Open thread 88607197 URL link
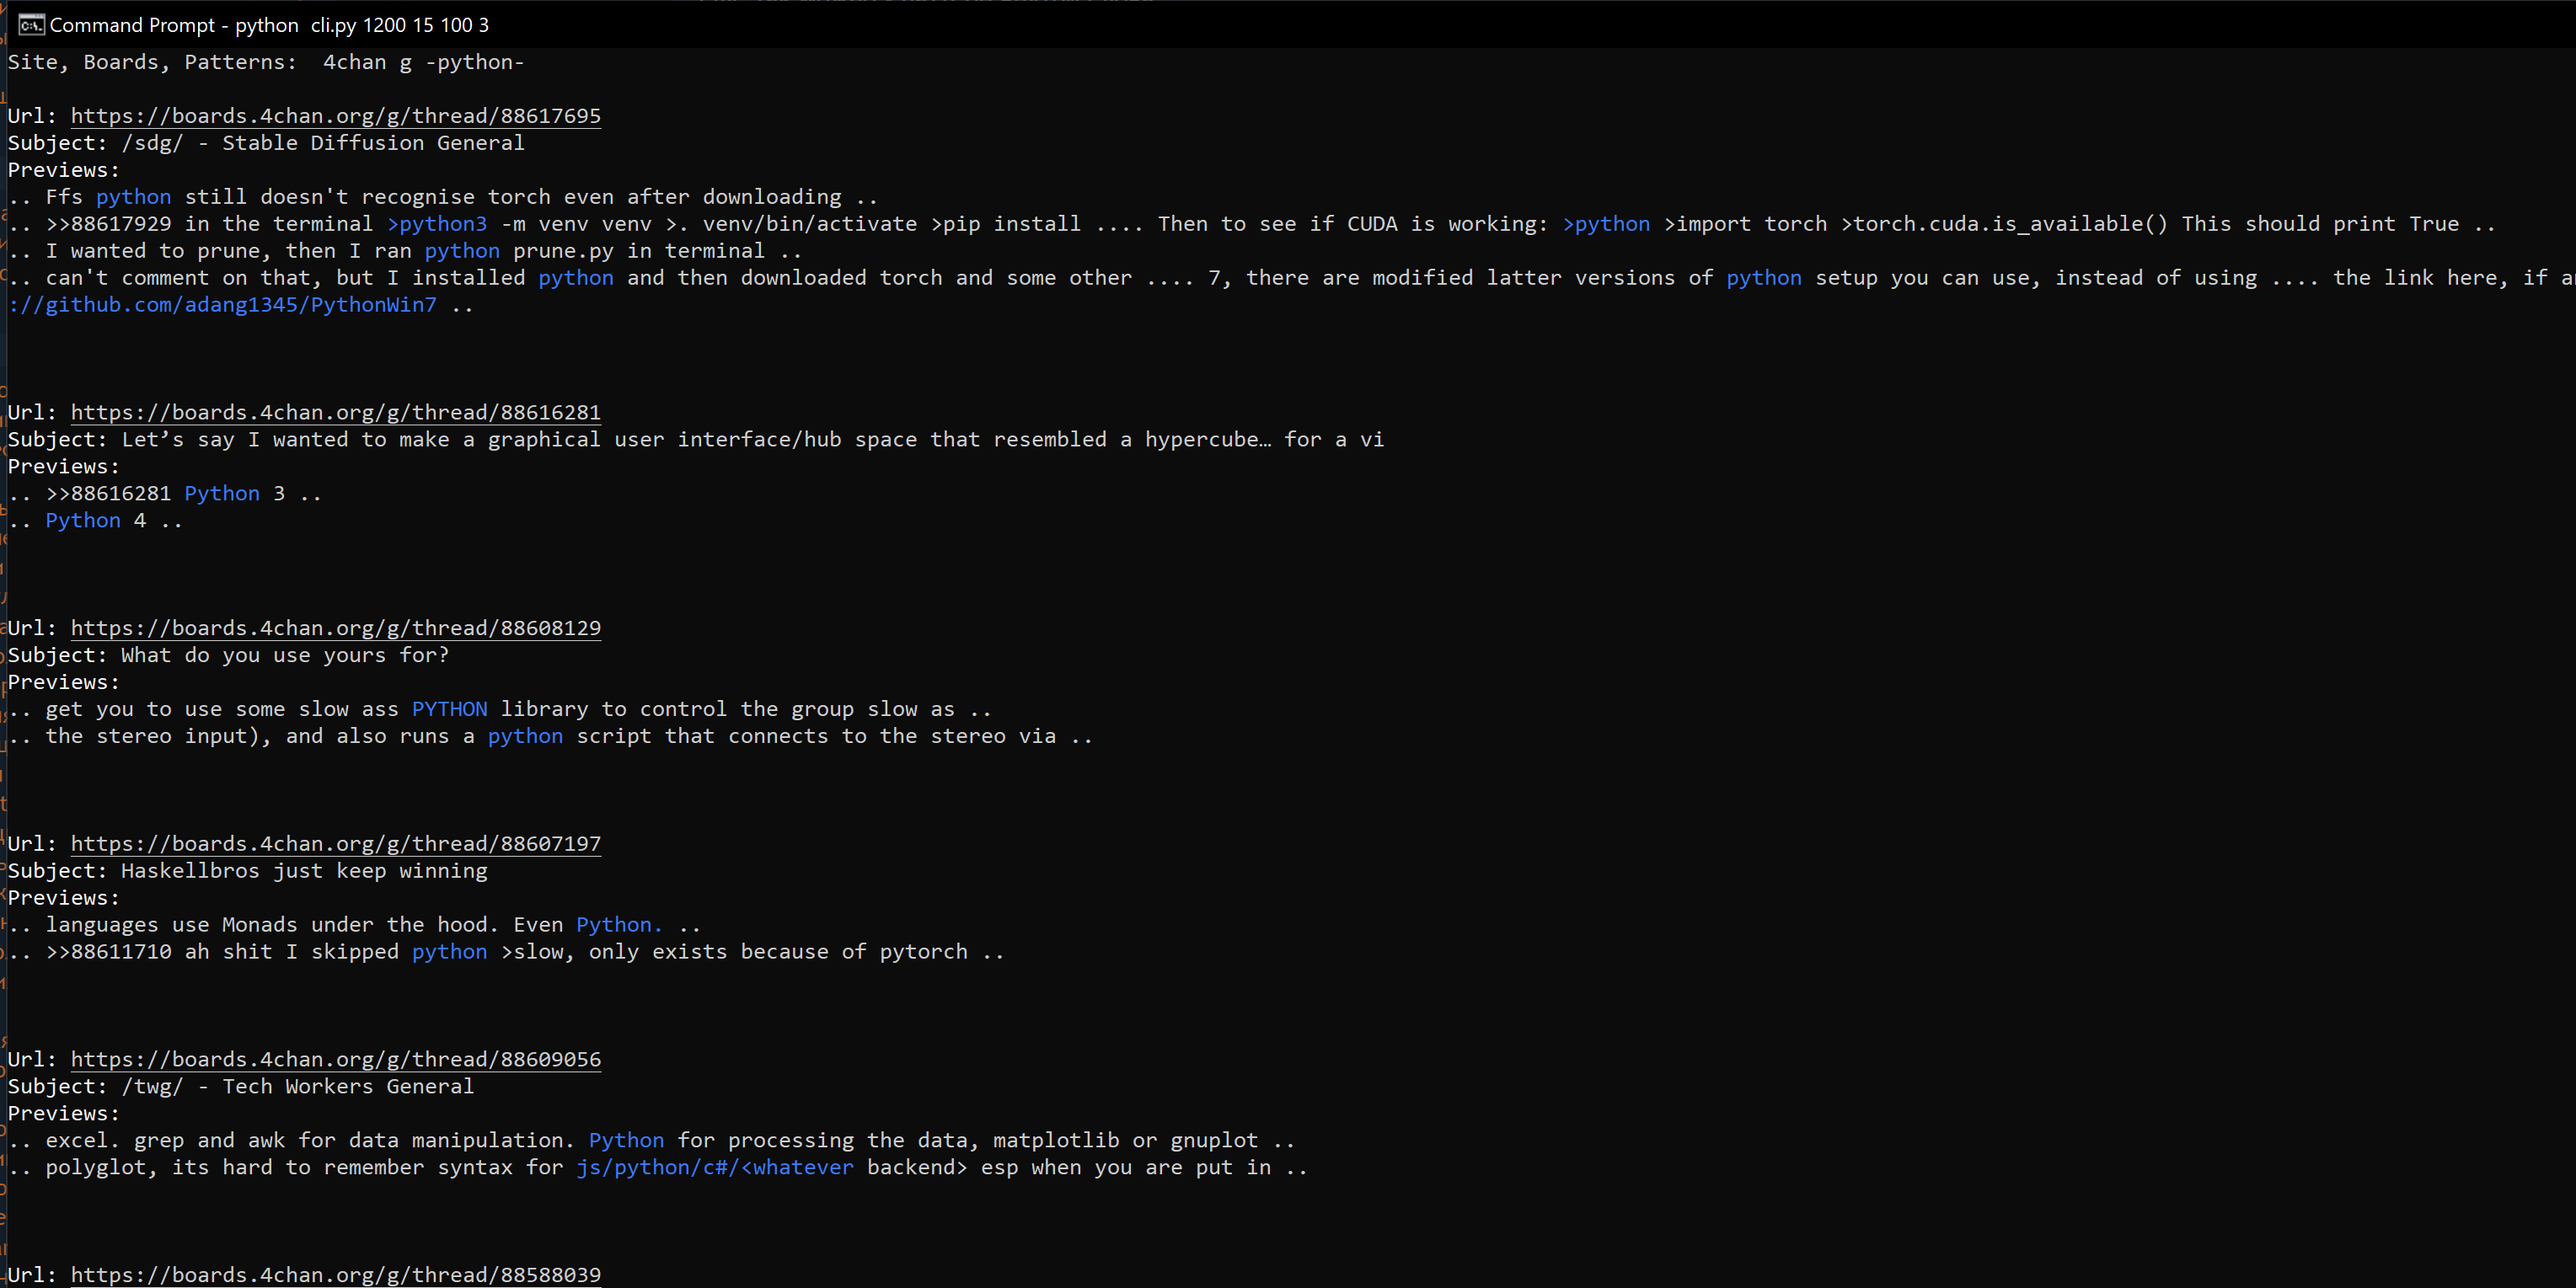The width and height of the screenshot is (2576, 1288). tap(335, 844)
